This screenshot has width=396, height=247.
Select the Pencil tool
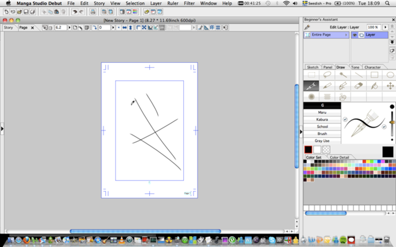[327, 86]
